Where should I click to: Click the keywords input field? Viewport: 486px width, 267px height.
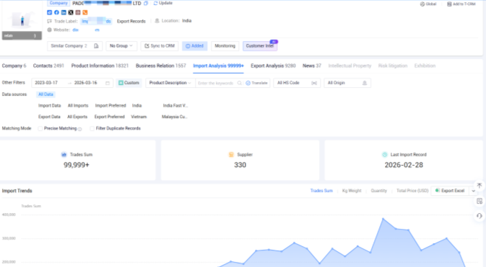pos(215,83)
